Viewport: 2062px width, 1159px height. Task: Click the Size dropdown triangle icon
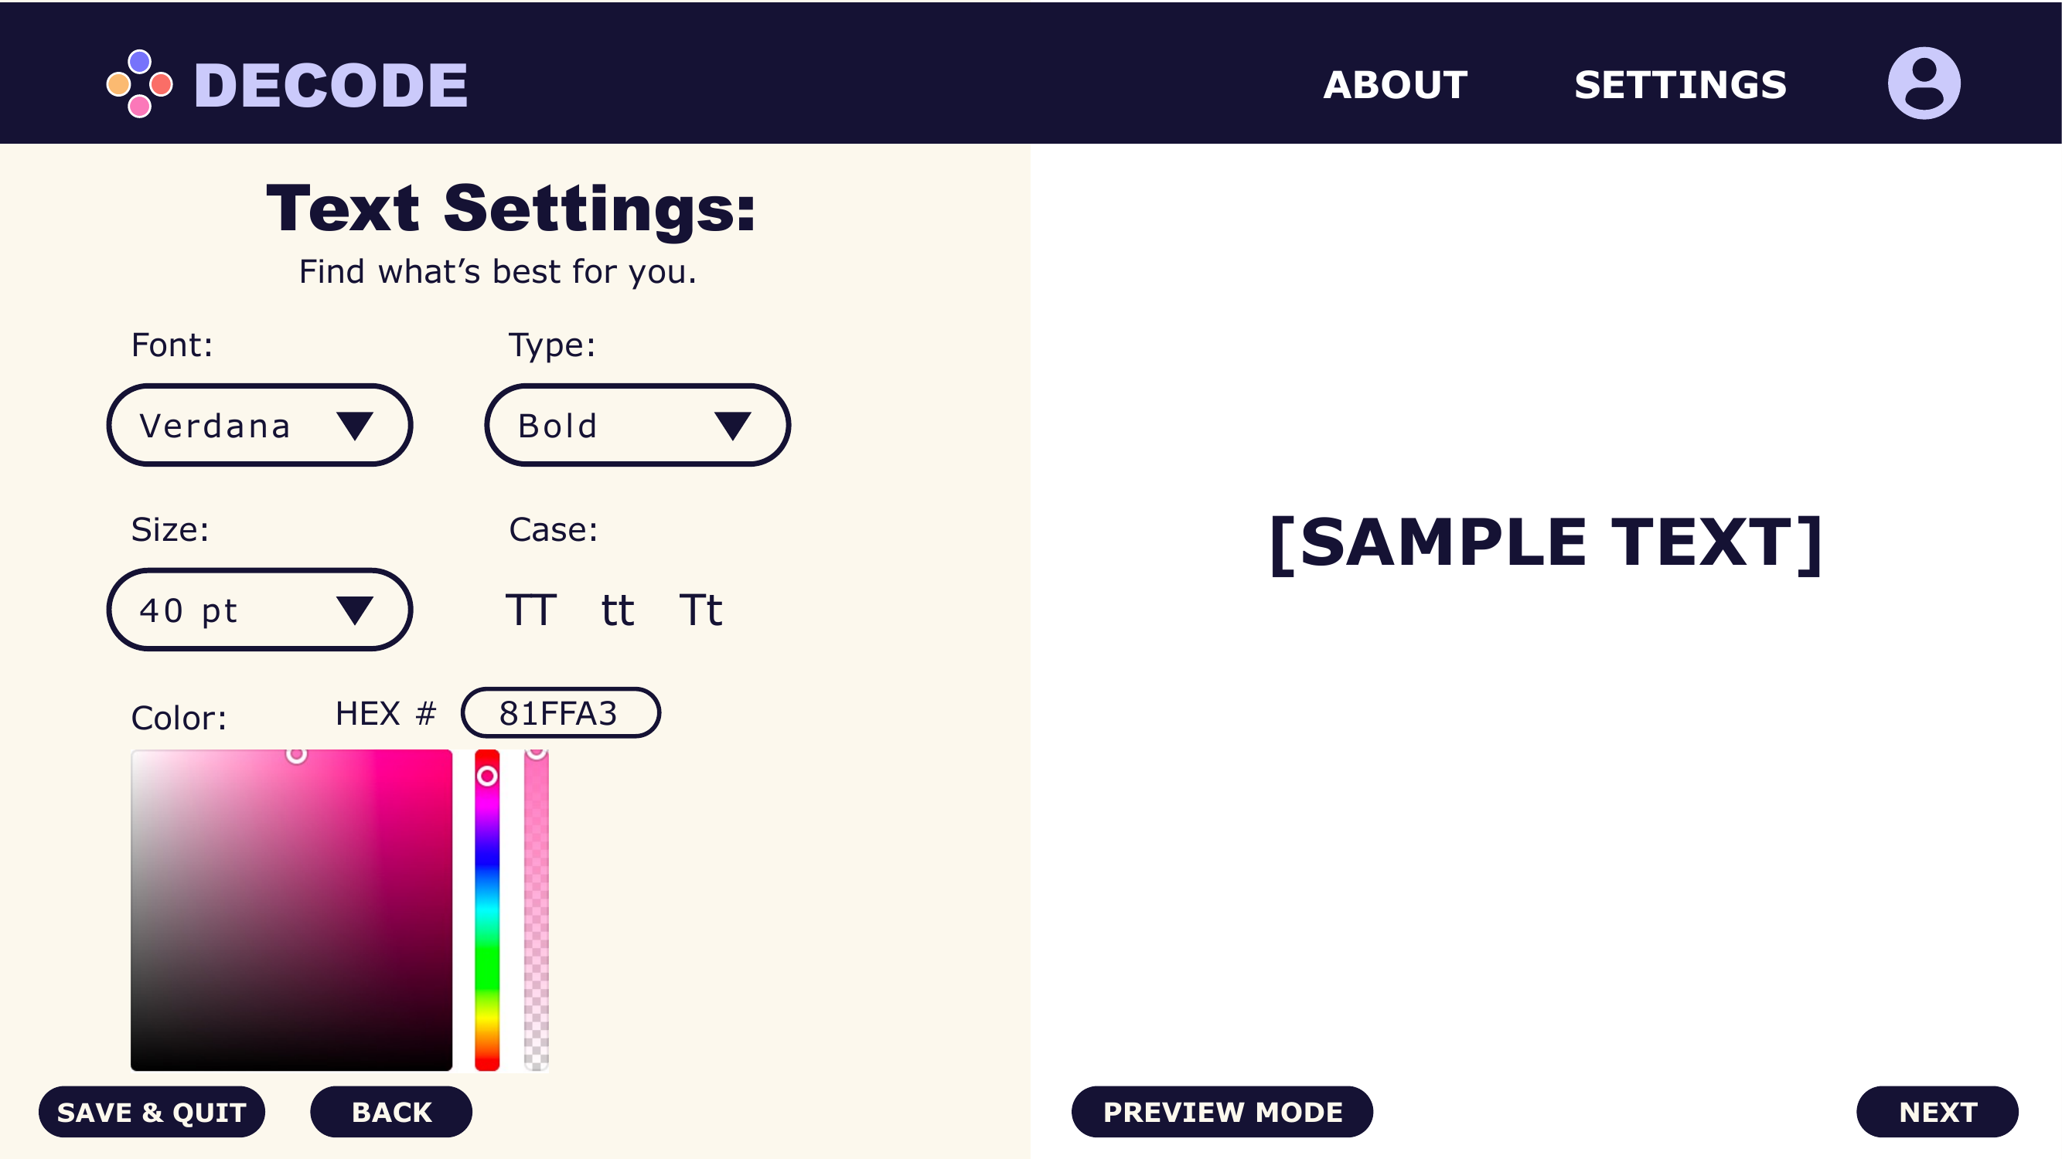click(355, 610)
